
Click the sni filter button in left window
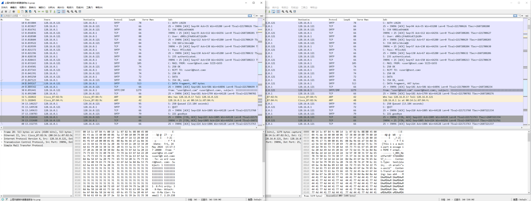tap(262, 16)
